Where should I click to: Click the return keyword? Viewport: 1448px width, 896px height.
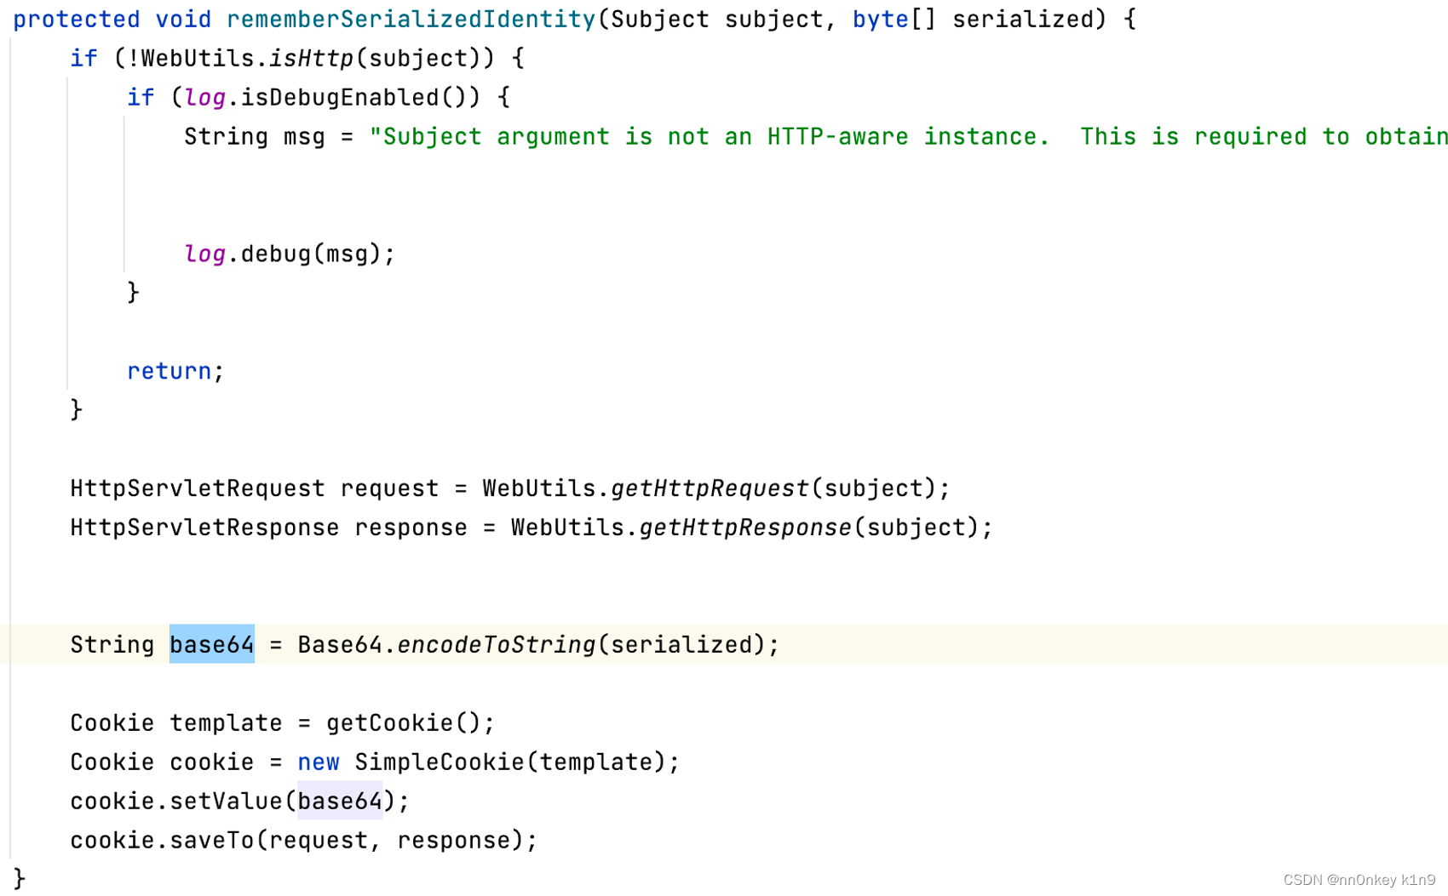(169, 371)
